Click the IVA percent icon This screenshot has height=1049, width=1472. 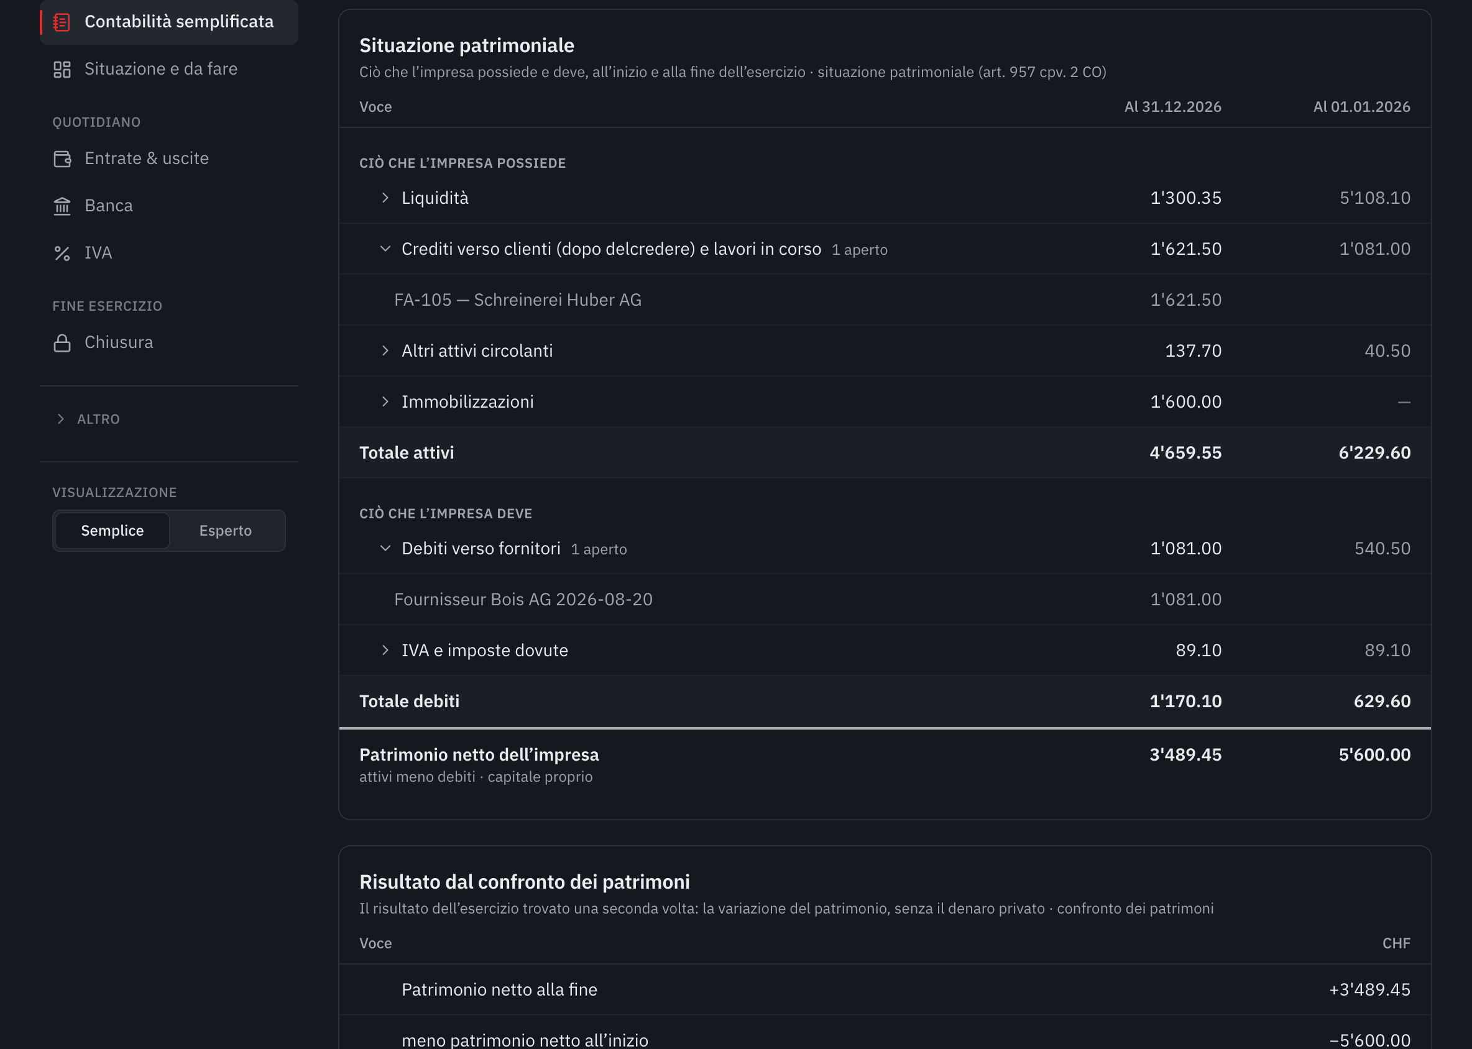[x=62, y=253]
